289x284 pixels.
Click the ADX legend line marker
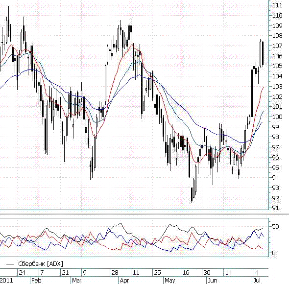point(10,264)
